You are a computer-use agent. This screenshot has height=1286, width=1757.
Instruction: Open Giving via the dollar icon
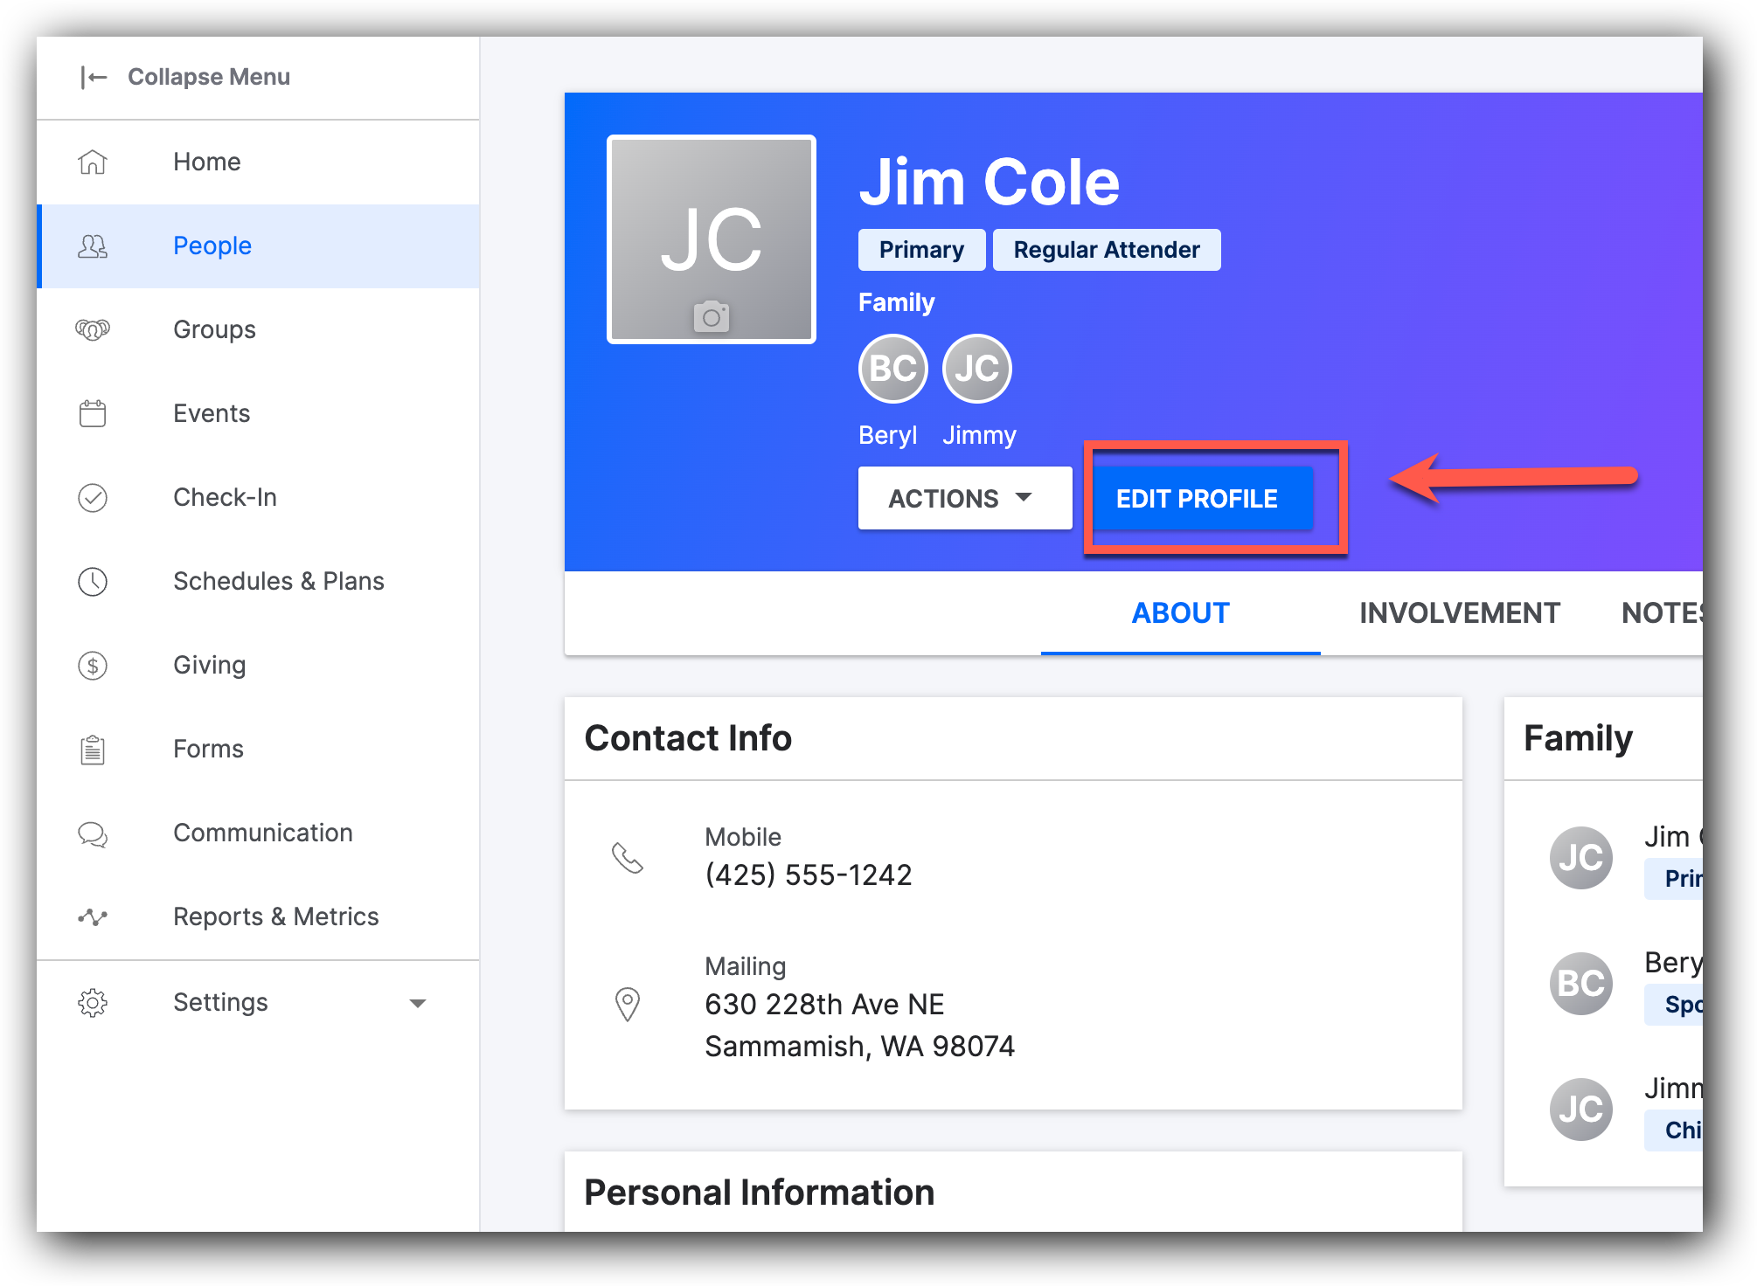click(93, 665)
